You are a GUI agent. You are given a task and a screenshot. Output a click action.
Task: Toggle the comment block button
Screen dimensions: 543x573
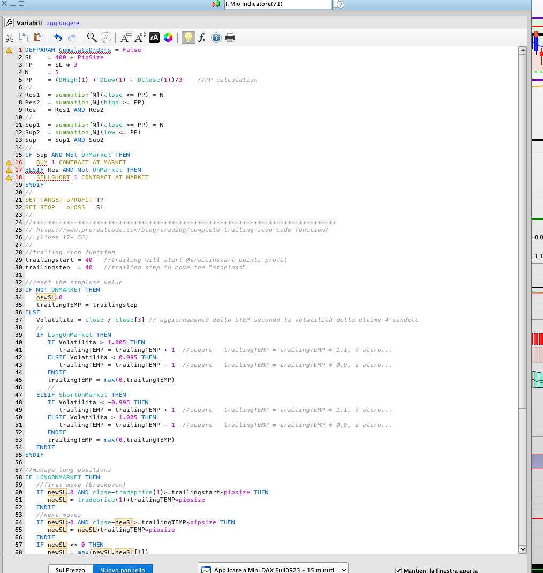coord(106,37)
